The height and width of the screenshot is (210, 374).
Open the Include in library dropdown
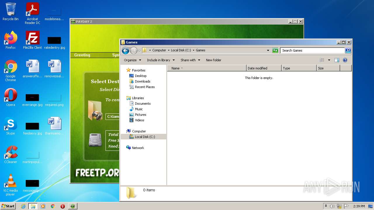pos(161,60)
